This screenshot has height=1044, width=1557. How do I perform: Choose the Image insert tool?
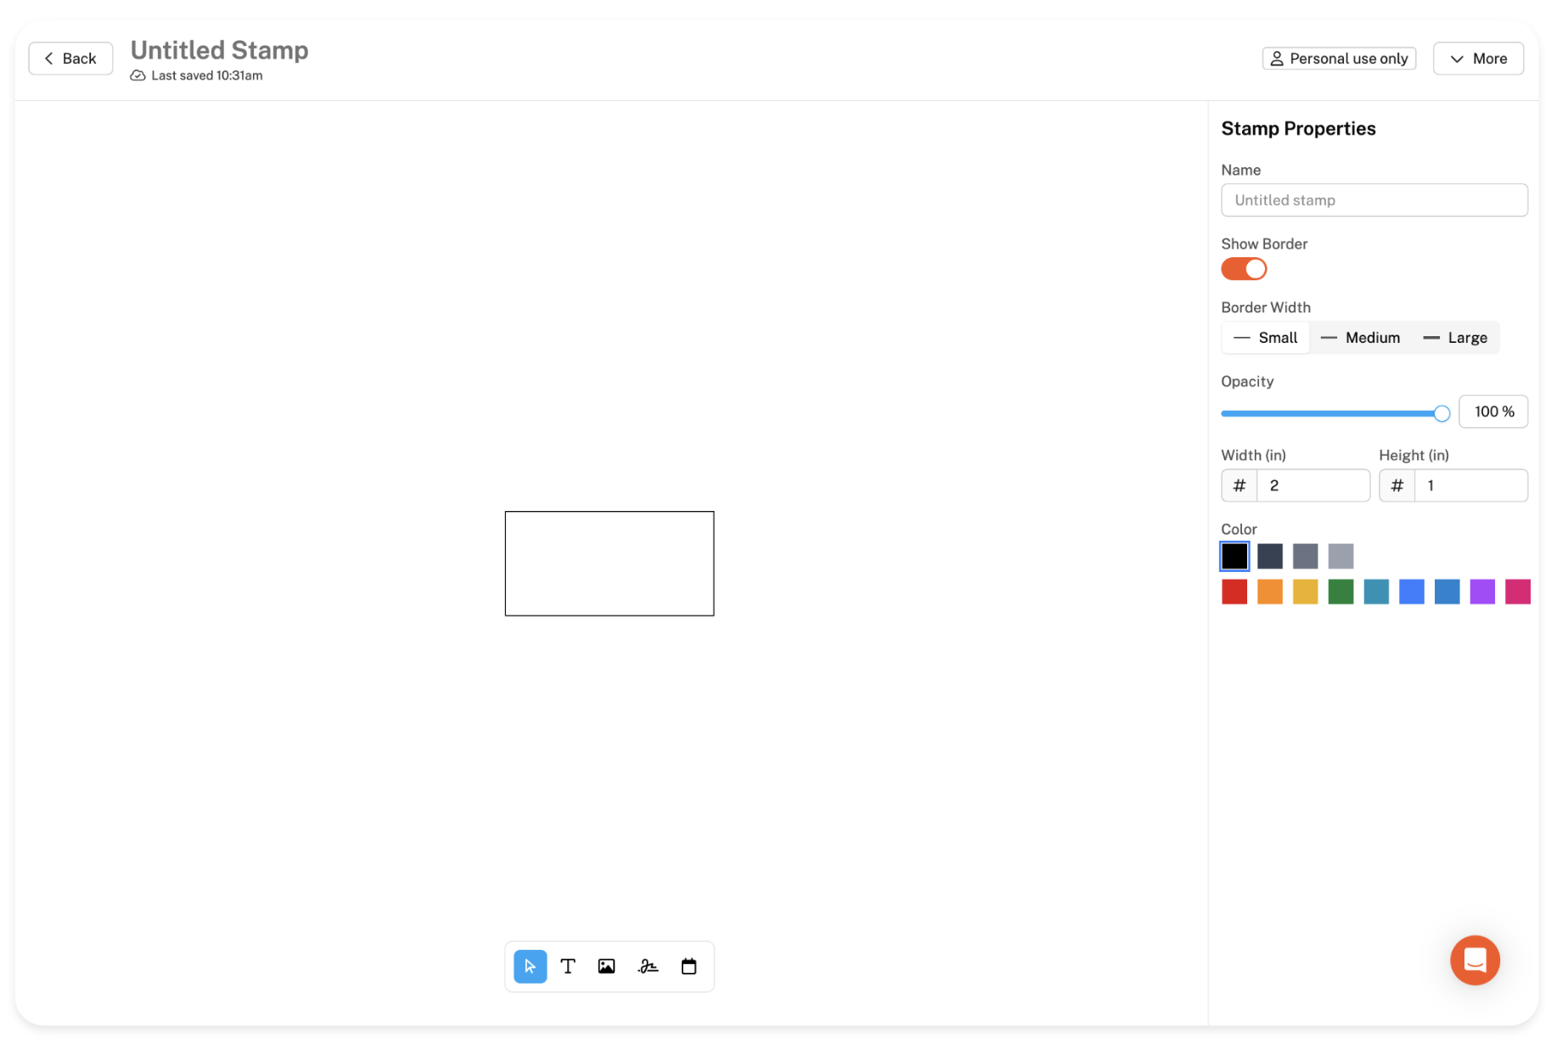(x=606, y=966)
